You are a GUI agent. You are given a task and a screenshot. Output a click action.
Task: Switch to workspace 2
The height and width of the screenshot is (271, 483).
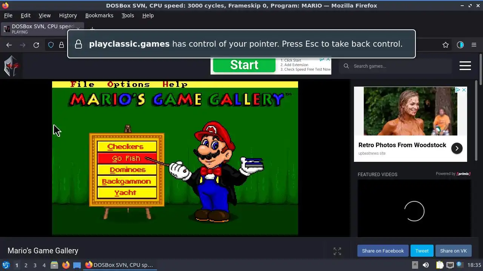[x=26, y=265]
